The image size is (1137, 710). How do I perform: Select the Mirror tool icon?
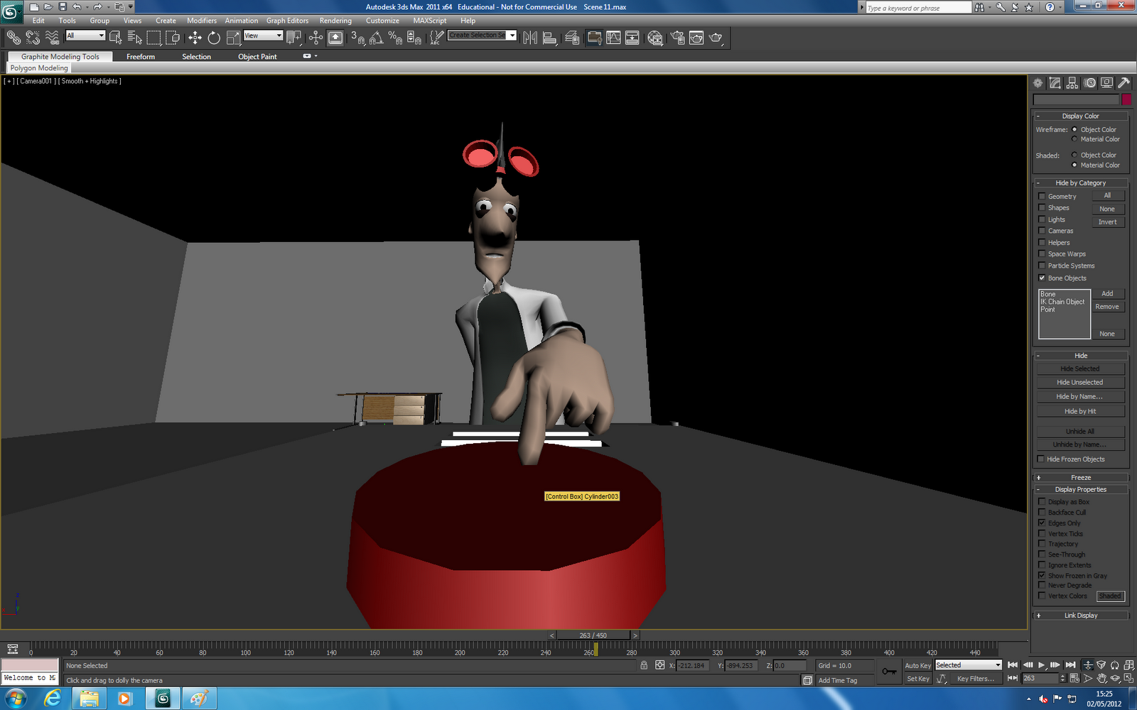tap(531, 37)
